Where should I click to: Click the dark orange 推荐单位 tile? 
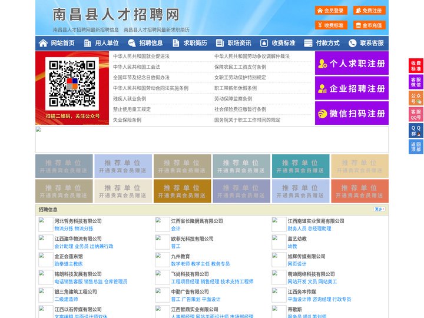point(182,191)
